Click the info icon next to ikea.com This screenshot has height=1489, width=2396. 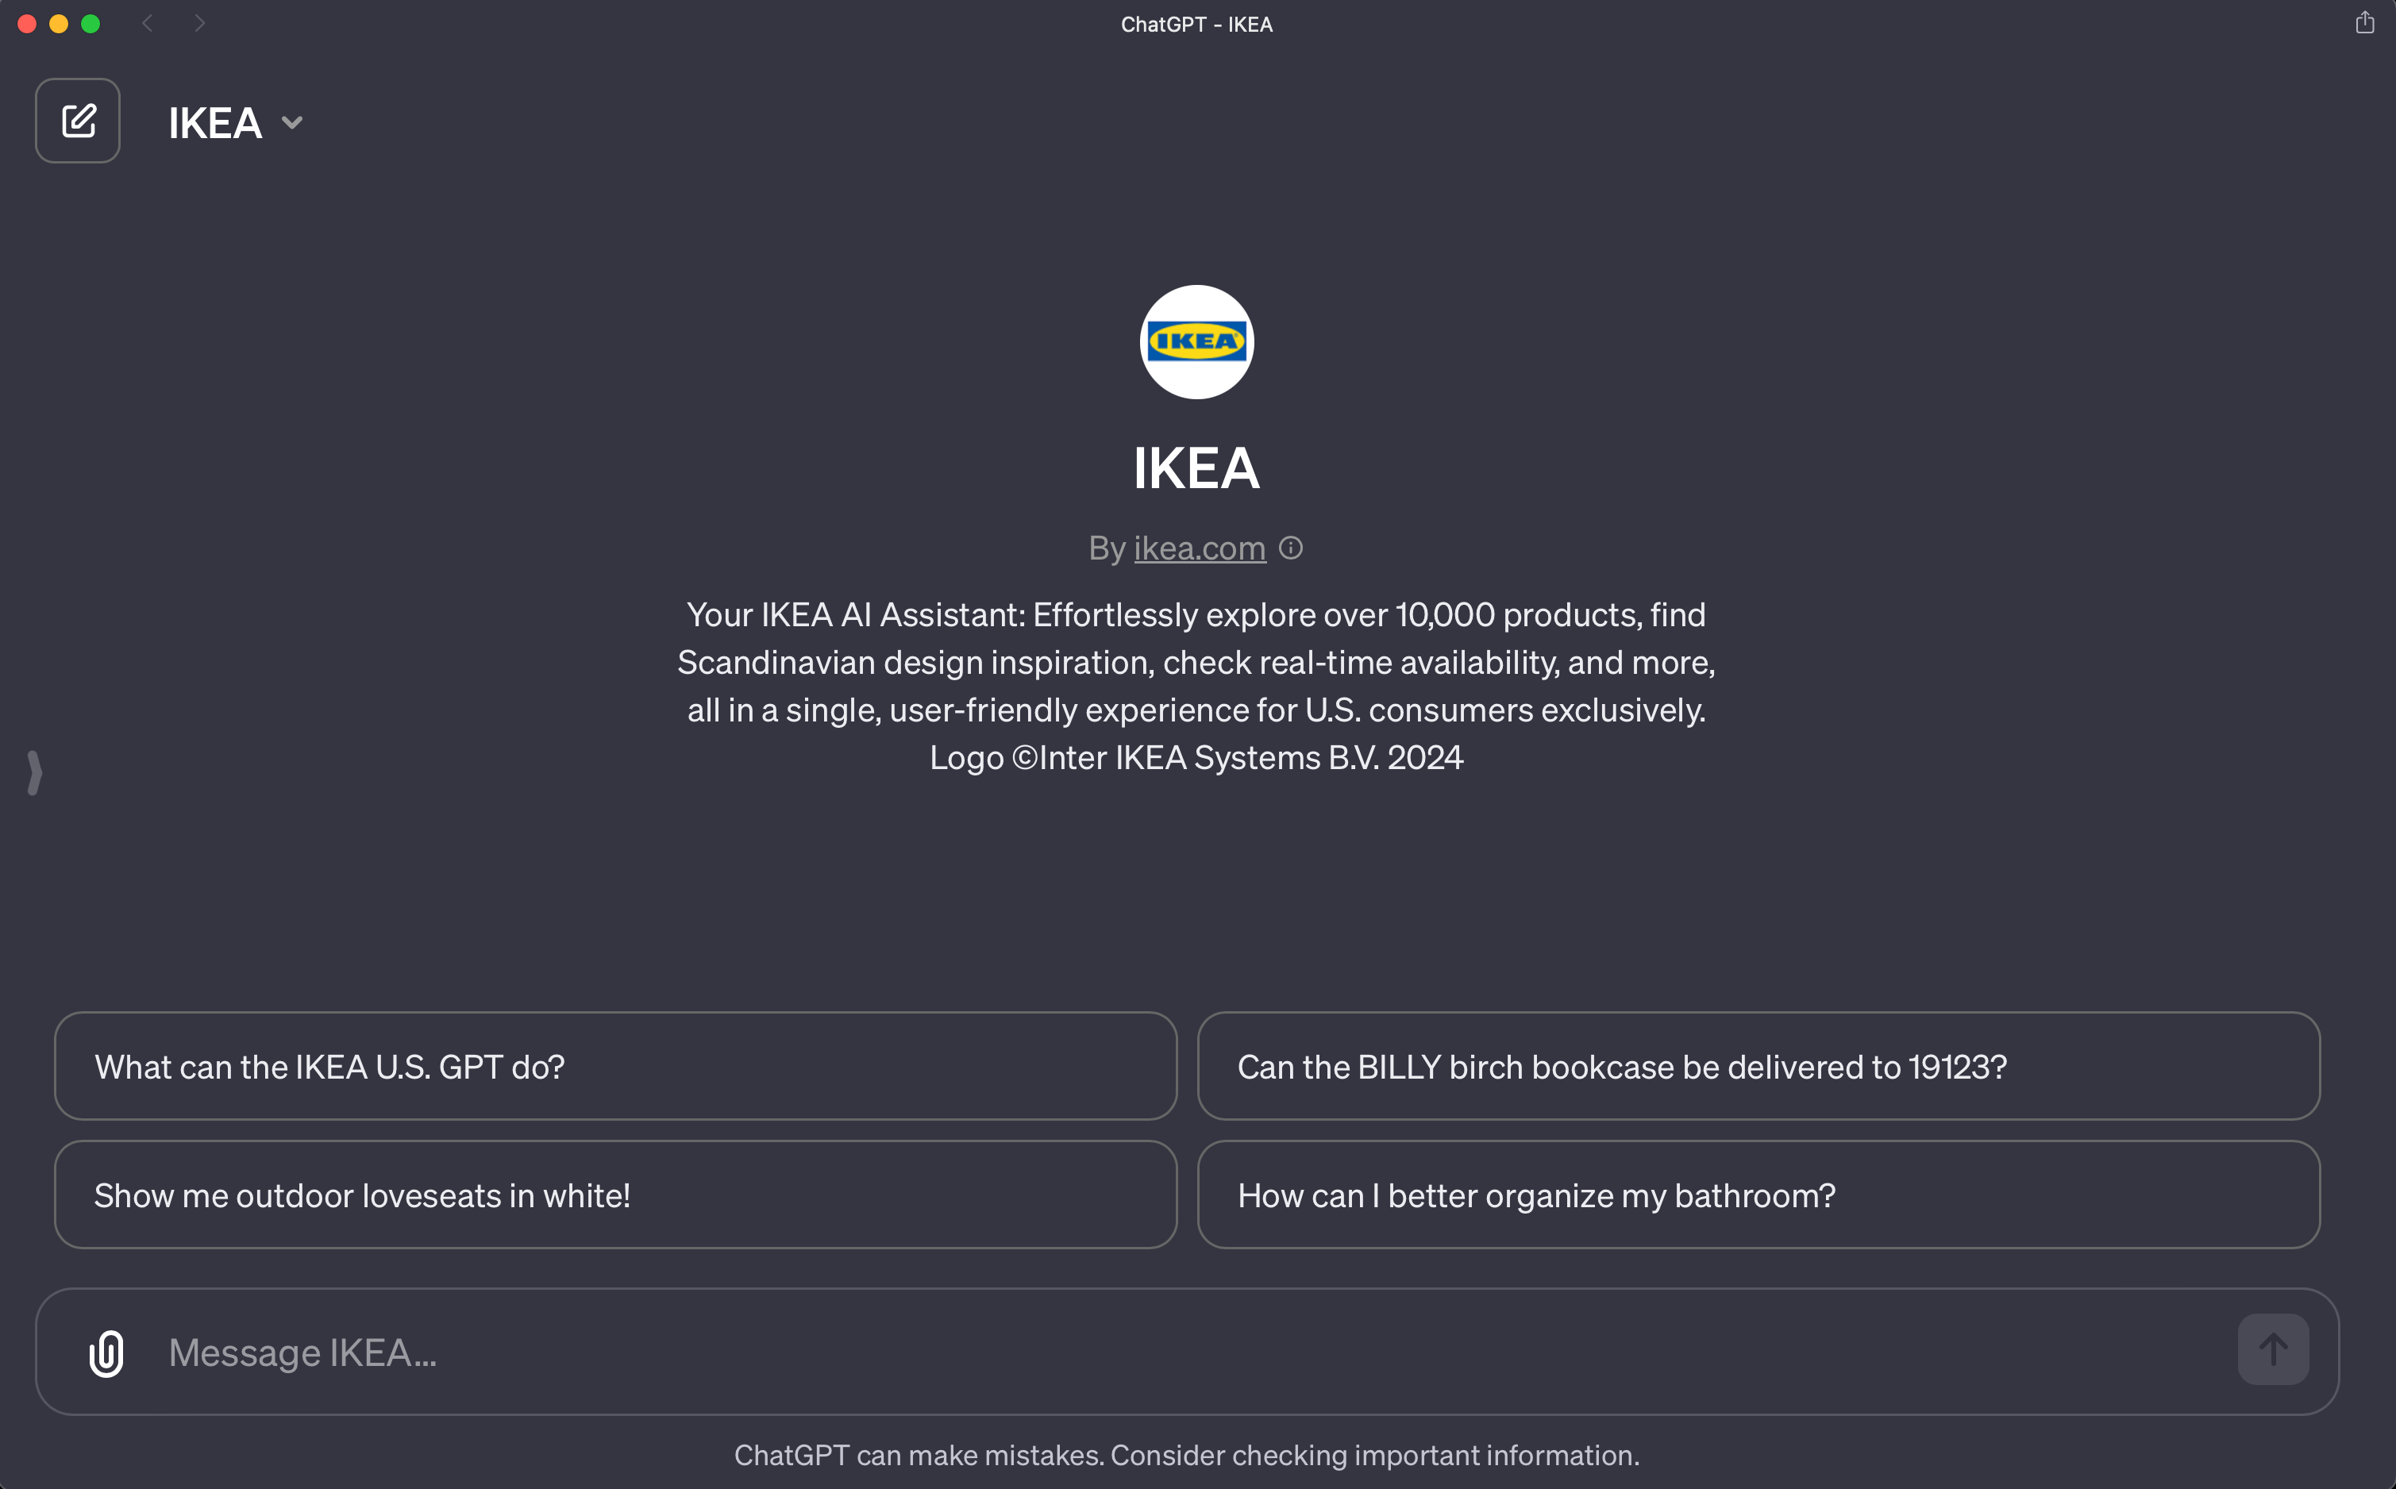pos(1291,548)
